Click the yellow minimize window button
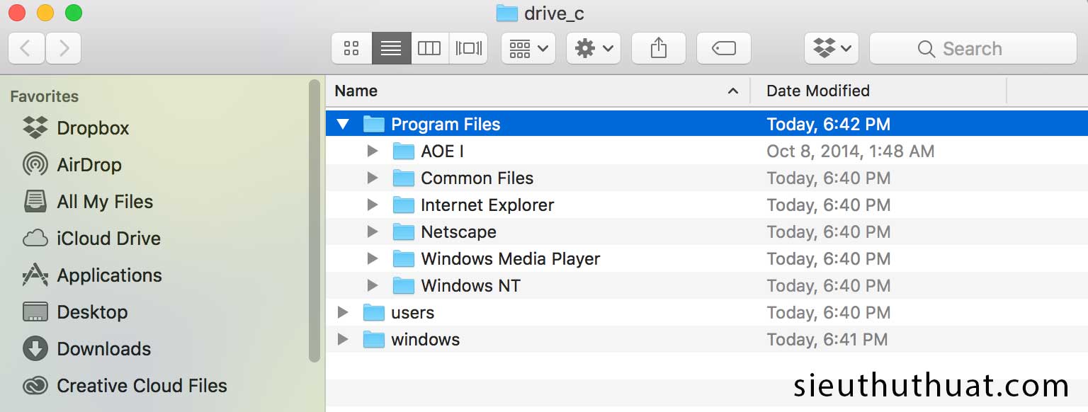The width and height of the screenshot is (1088, 412). click(x=45, y=13)
